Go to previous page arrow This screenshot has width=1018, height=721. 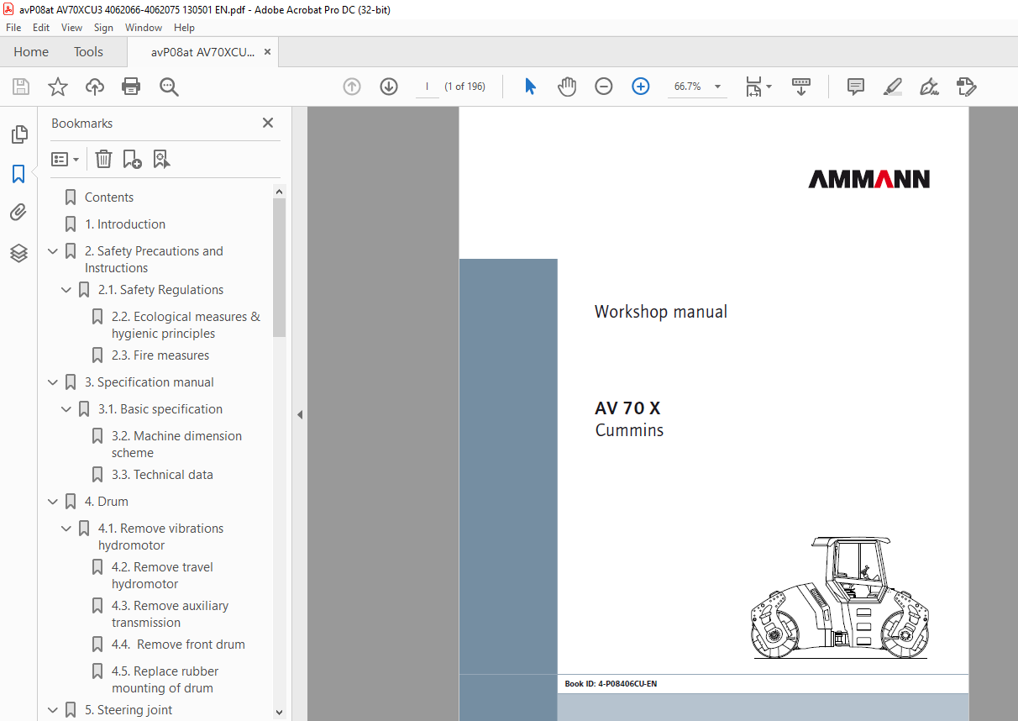click(352, 87)
